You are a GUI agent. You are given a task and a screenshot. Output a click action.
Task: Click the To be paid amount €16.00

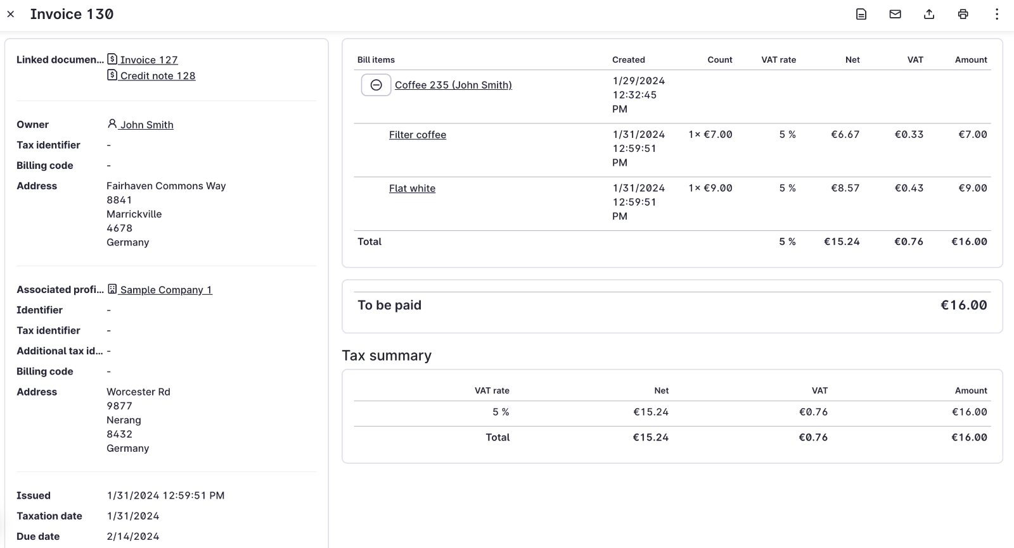point(963,305)
